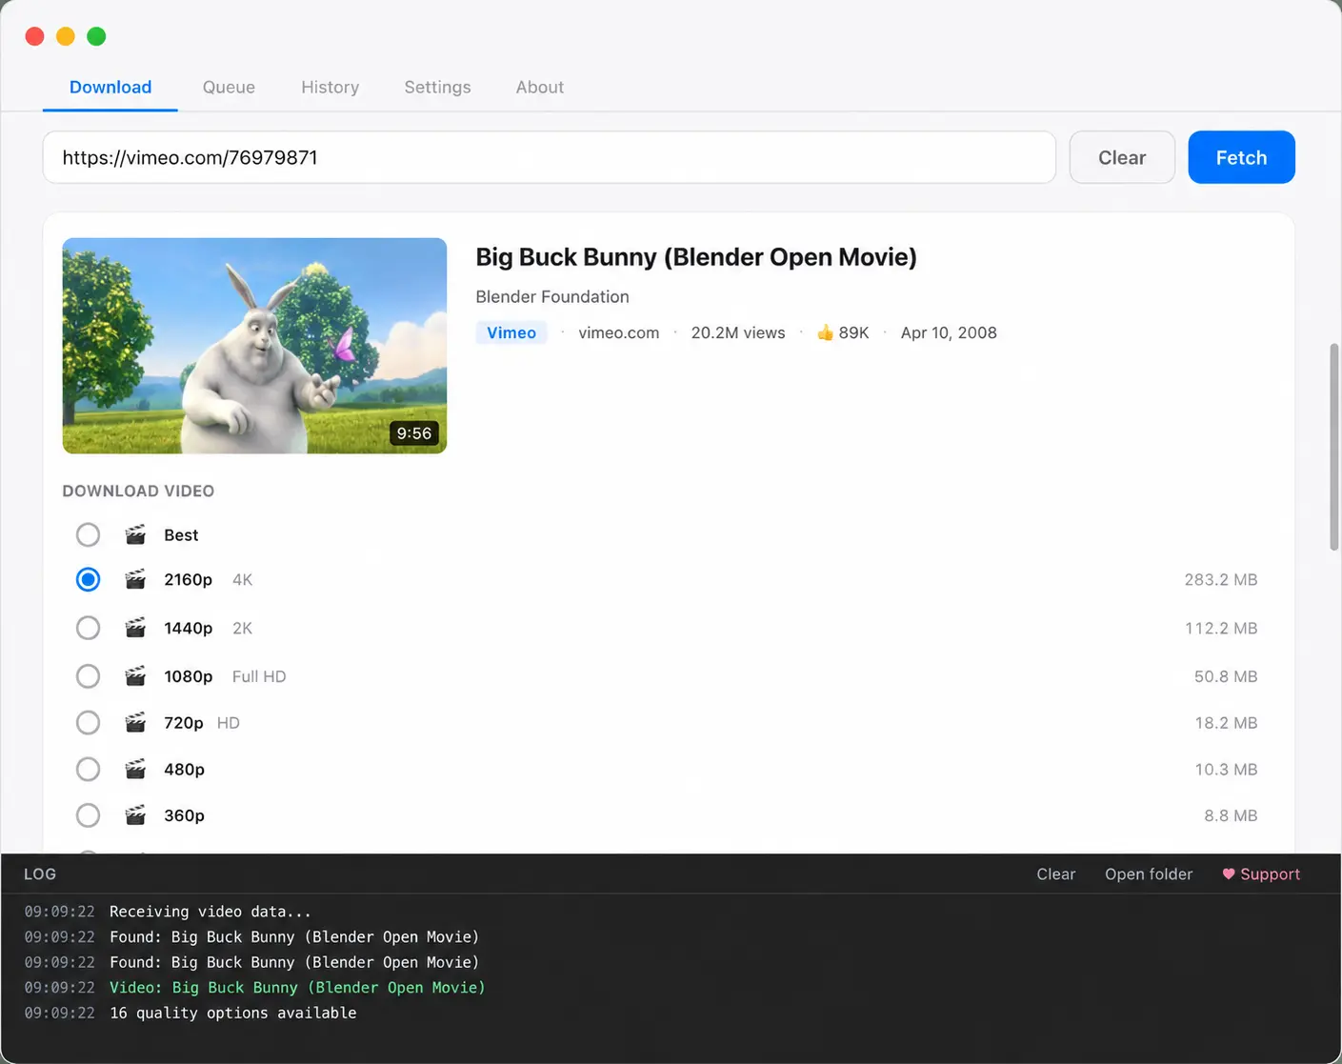
Task: Click the LOG panel label
Action: 40,873
